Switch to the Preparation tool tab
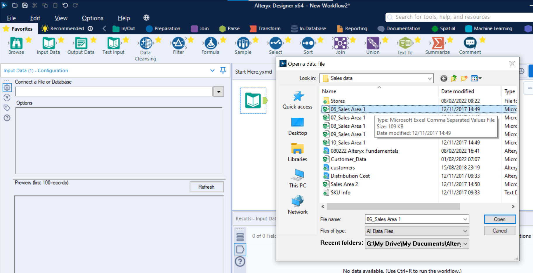Screen dimensions: 533x273 point(163,29)
